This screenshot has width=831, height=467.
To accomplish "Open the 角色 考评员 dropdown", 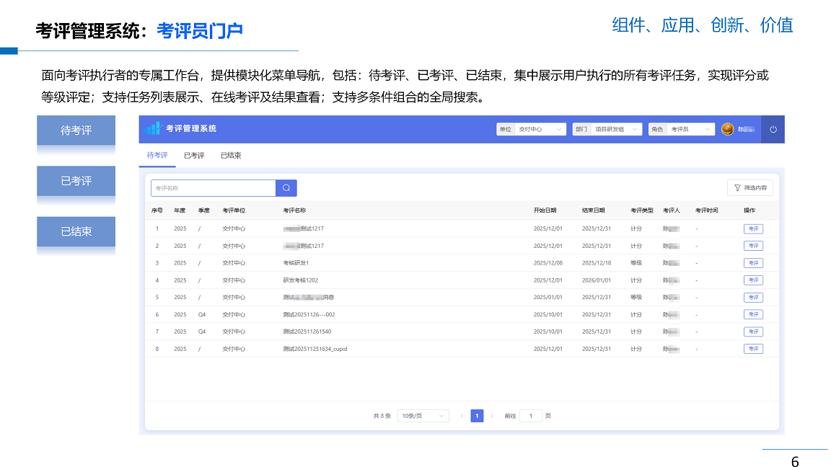I will 681,130.
